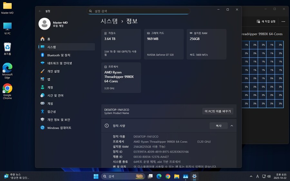This screenshot has height=181, width=290.
Task: Click the Settings gear taskbar icon
Action: [194, 176]
